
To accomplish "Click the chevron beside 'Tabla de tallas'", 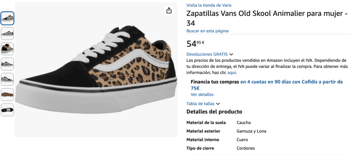I will [218, 104].
